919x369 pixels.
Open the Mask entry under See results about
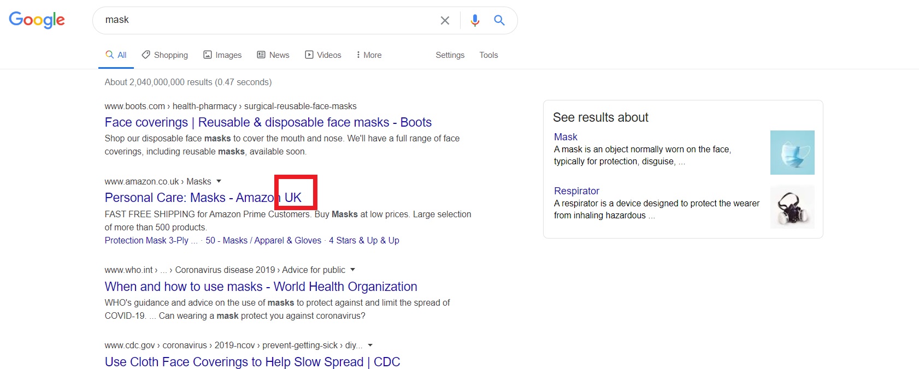[565, 137]
